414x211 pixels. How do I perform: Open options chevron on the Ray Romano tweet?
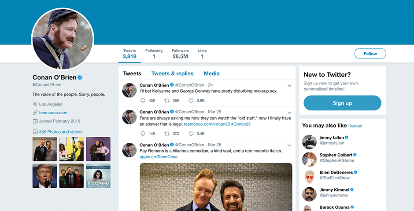(289, 146)
